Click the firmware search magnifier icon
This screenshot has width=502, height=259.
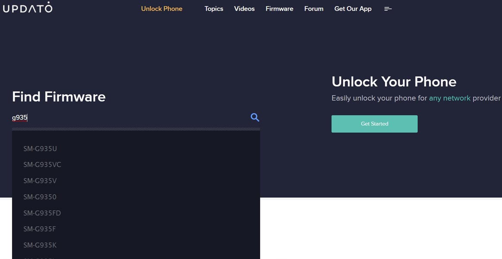click(255, 117)
